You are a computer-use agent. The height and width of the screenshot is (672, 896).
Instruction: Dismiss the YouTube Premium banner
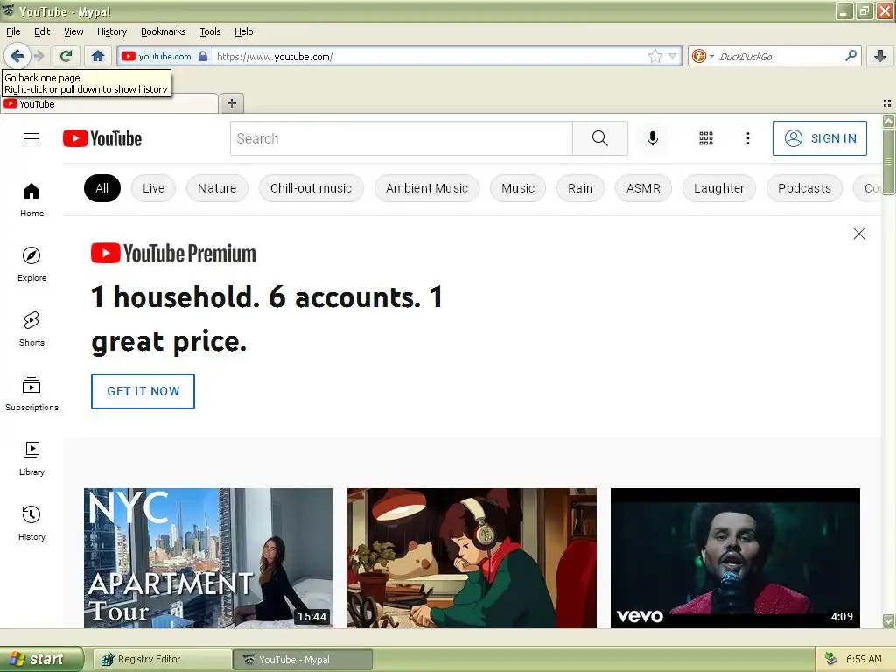tap(859, 234)
